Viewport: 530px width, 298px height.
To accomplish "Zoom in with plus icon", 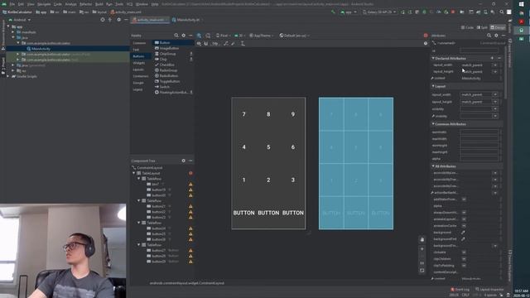I will point(422,249).
